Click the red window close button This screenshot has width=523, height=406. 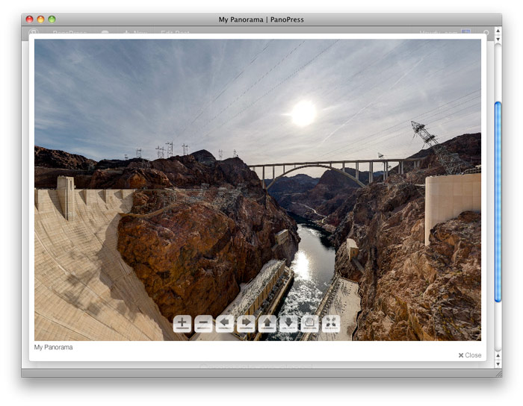pyautogui.click(x=29, y=19)
